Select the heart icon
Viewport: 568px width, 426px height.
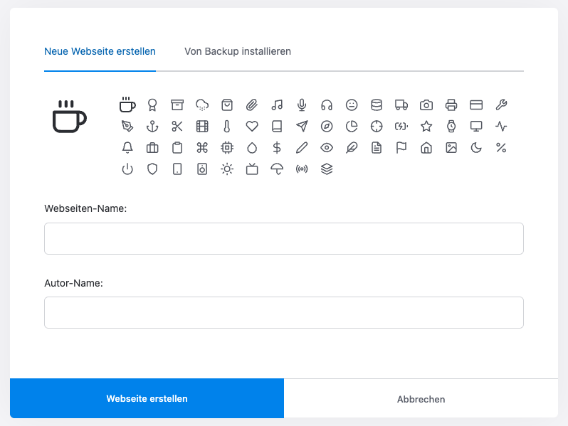[x=252, y=127]
